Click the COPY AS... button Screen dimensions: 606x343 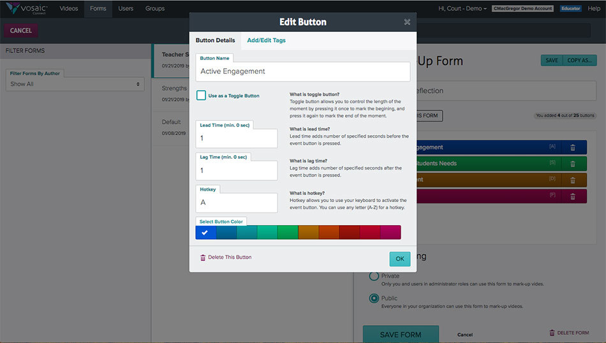579,61
